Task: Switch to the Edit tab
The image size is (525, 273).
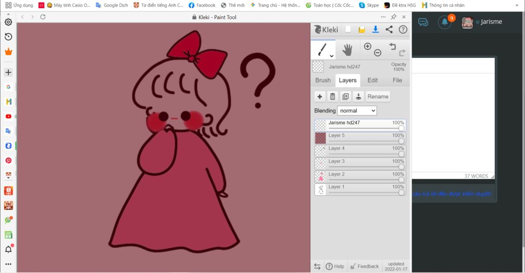Action: point(372,81)
